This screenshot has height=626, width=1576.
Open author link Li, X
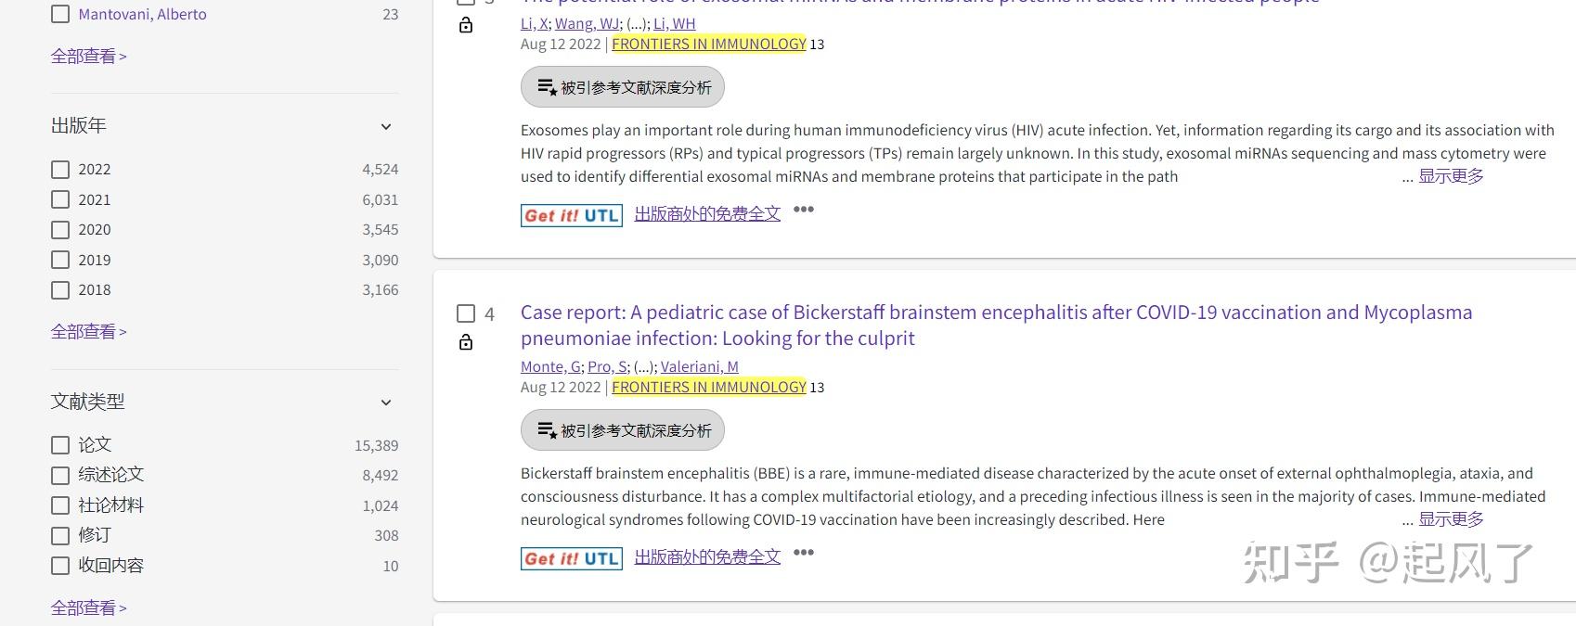(534, 23)
